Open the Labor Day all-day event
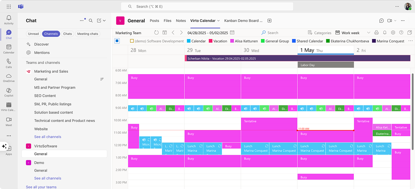The height and width of the screenshot is (189, 415). pos(326,65)
